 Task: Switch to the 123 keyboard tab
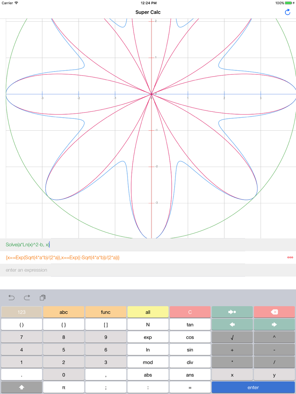[22, 312]
